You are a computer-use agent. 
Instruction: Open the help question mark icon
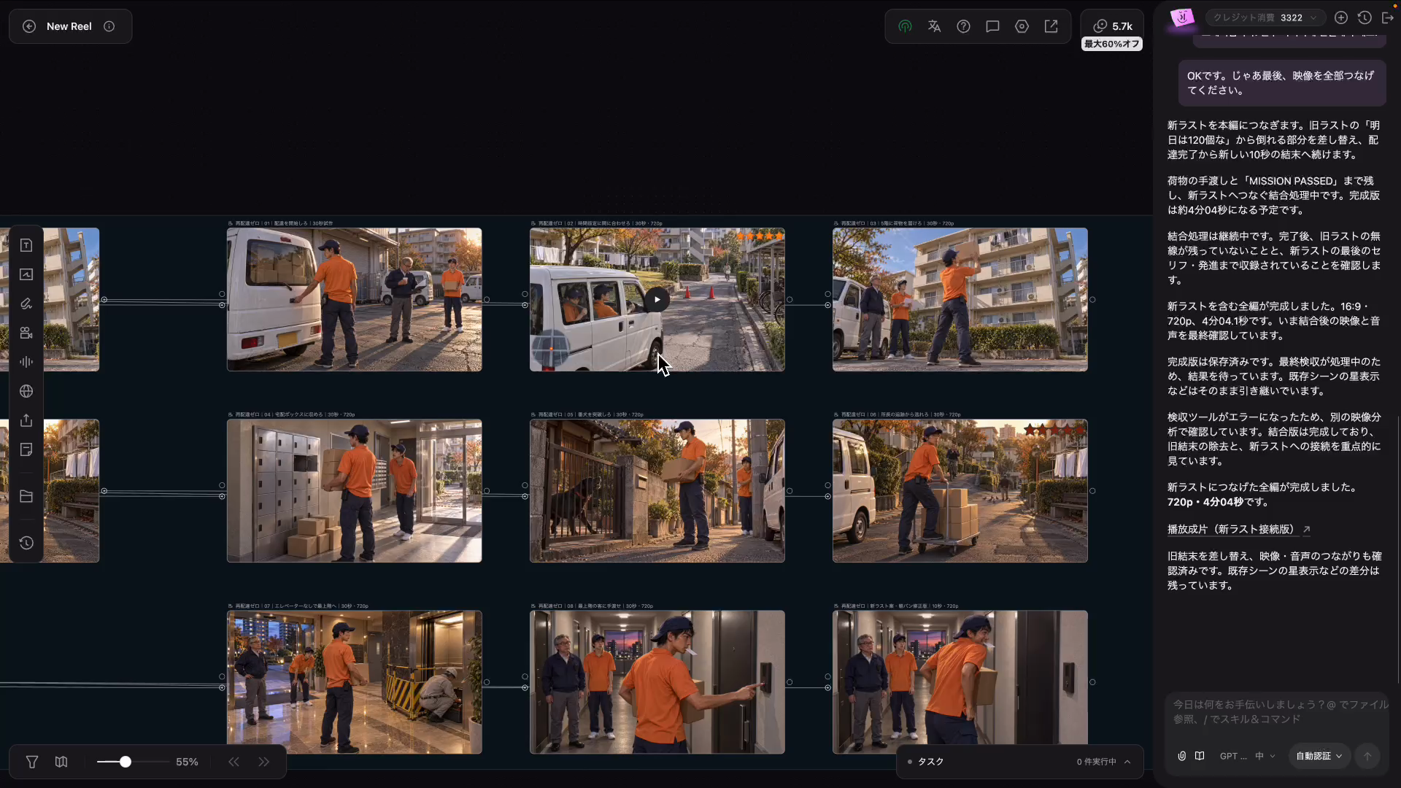pos(963,26)
